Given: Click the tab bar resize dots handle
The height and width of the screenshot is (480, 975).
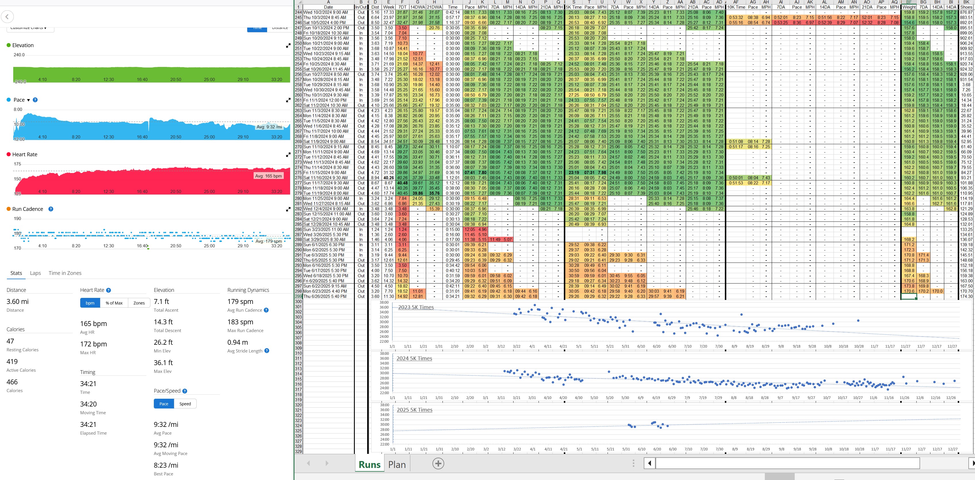Looking at the screenshot, I should pyautogui.click(x=633, y=463).
